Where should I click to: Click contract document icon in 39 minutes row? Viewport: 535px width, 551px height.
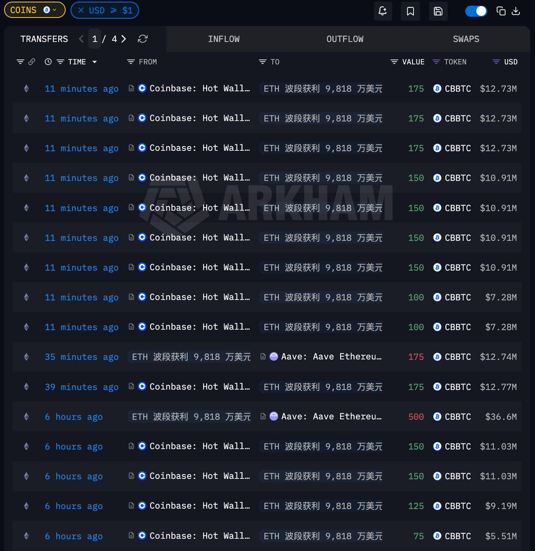(x=131, y=386)
